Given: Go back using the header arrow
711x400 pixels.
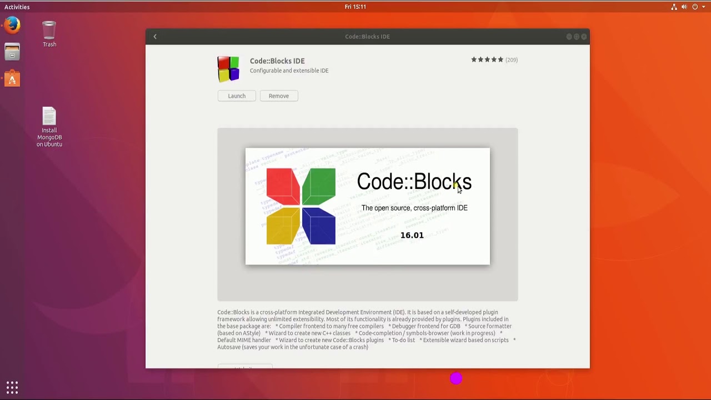Looking at the screenshot, I should click(x=155, y=37).
